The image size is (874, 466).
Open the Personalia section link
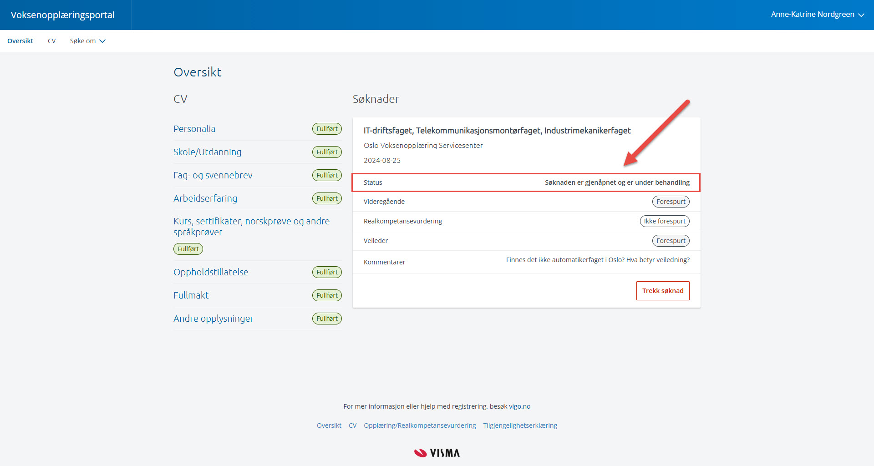194,129
